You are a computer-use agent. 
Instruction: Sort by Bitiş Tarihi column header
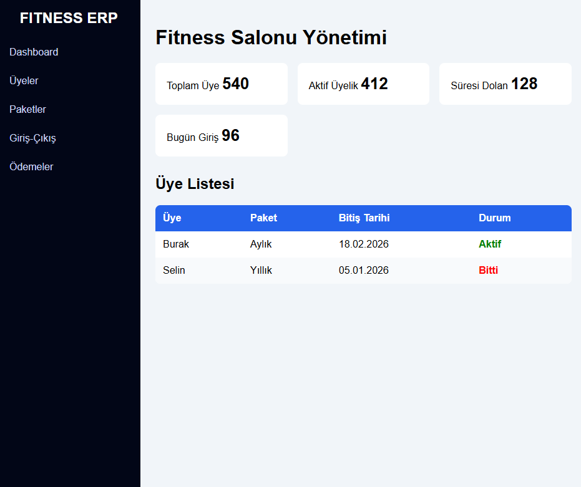point(364,218)
